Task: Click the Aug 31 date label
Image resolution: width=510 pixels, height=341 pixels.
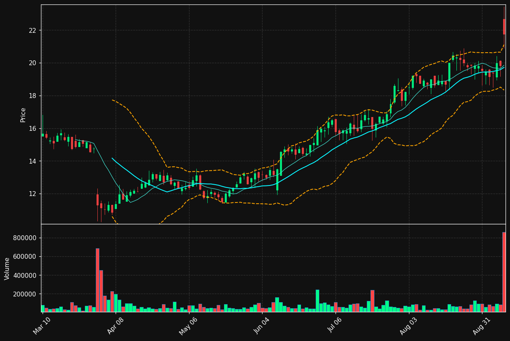Action: [x=482, y=326]
